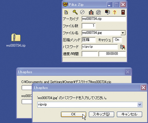This screenshot has width=148, height=123.
Task: Expand the ファイル名 dropdown in Pika Zip
Action: coord(123,33)
